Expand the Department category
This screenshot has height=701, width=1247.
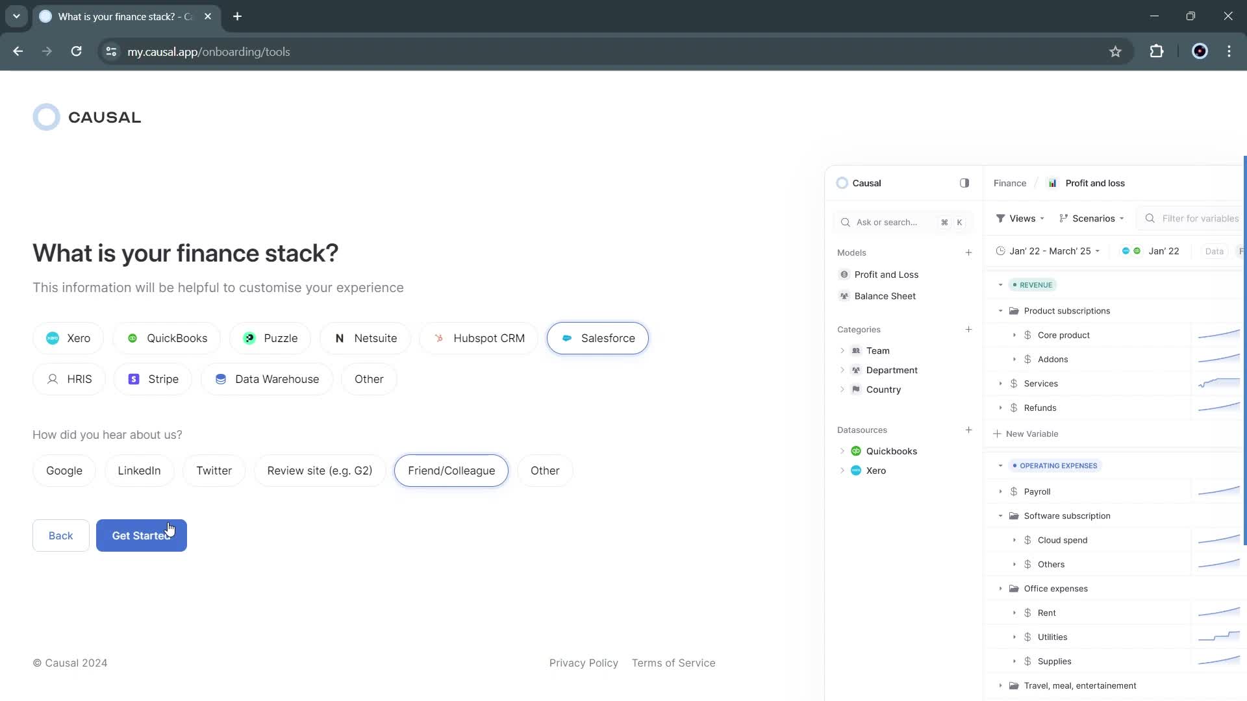843,370
